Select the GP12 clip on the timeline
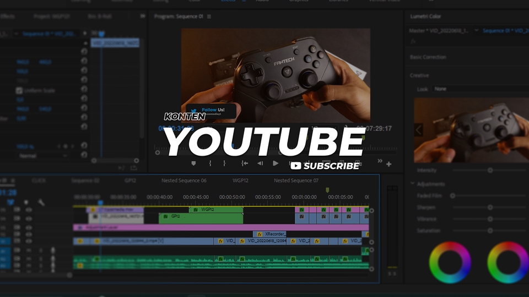529x297 pixels. (x=201, y=218)
